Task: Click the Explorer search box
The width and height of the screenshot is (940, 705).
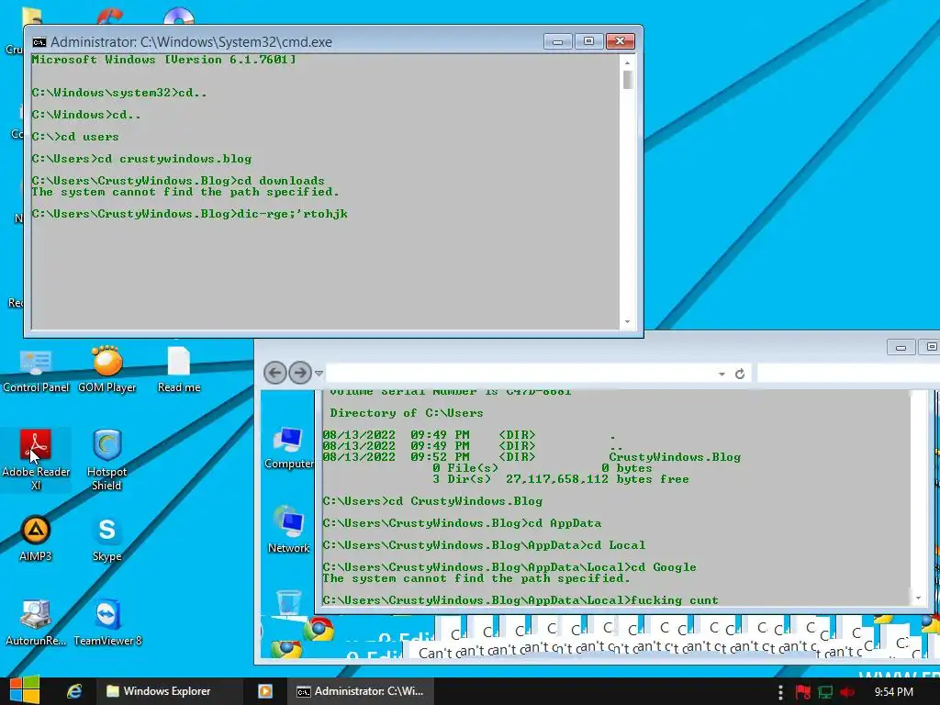Action: [x=848, y=374]
